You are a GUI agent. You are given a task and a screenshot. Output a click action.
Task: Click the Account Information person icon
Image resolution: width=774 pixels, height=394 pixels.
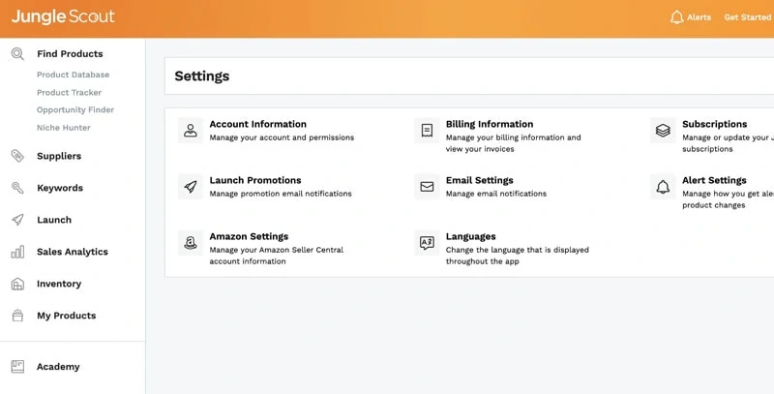(190, 131)
